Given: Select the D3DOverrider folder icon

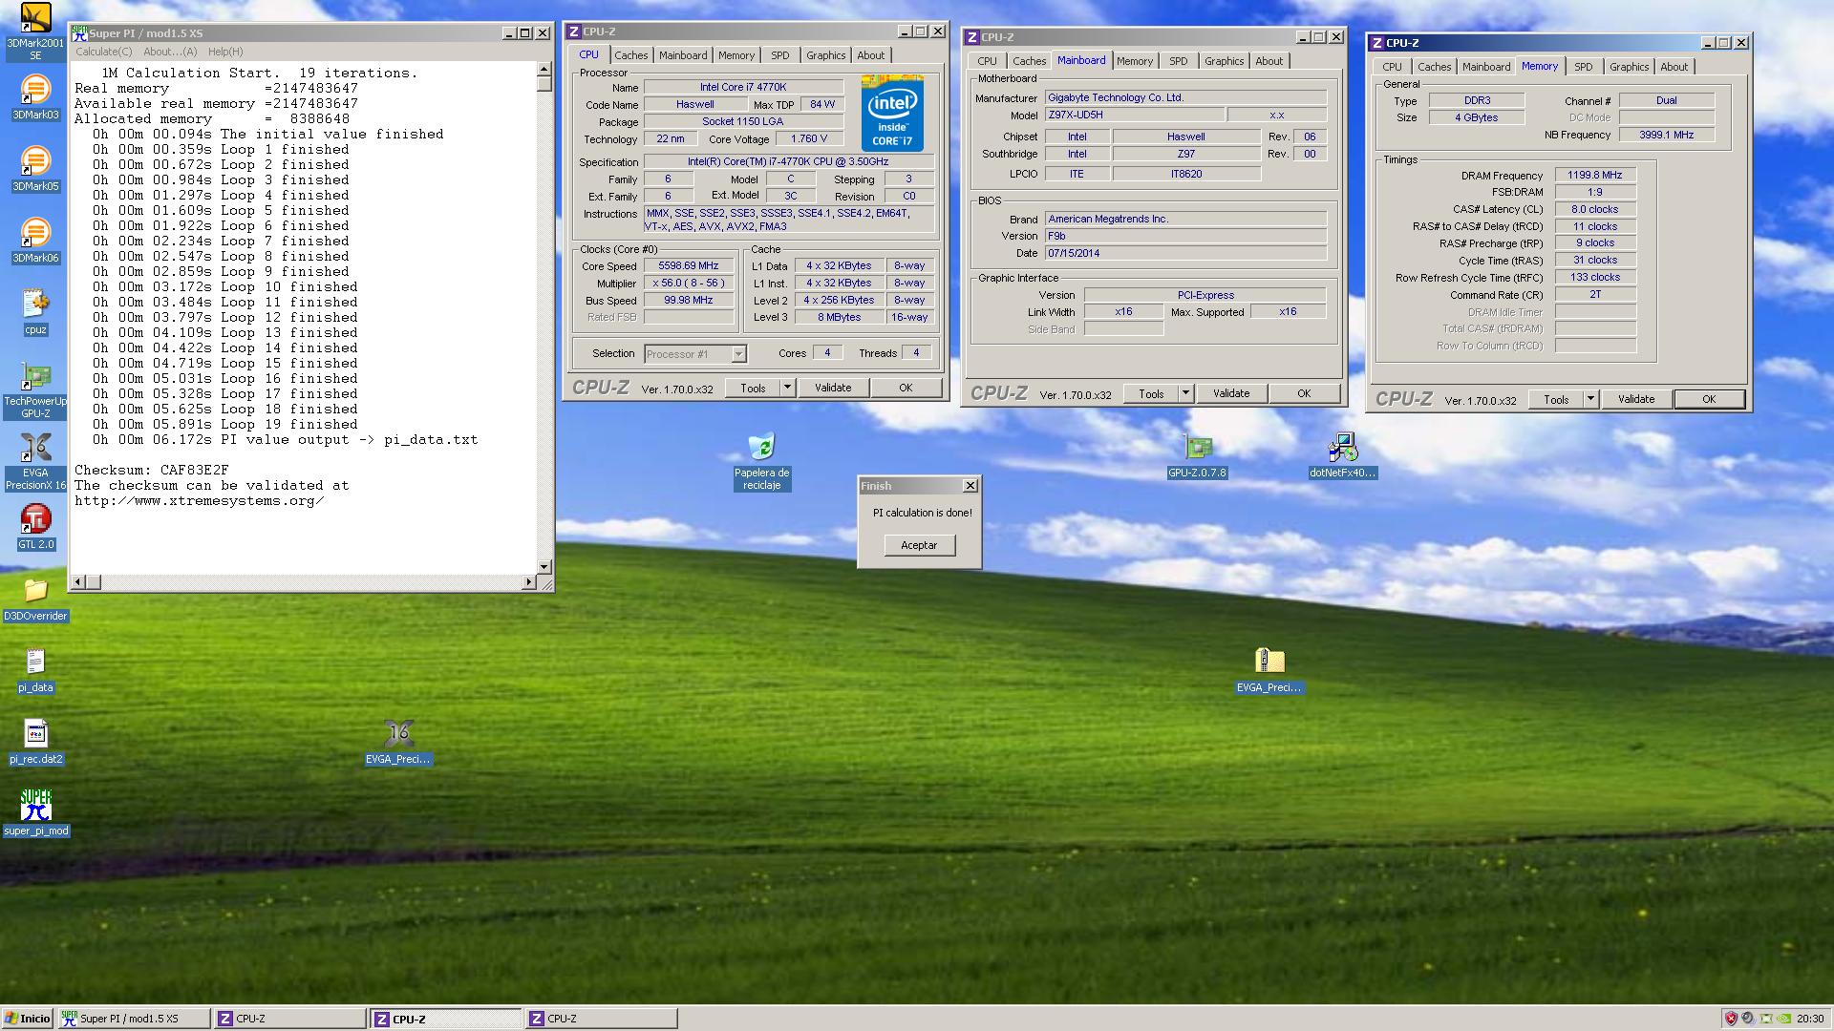Looking at the screenshot, I should pos(35,600).
